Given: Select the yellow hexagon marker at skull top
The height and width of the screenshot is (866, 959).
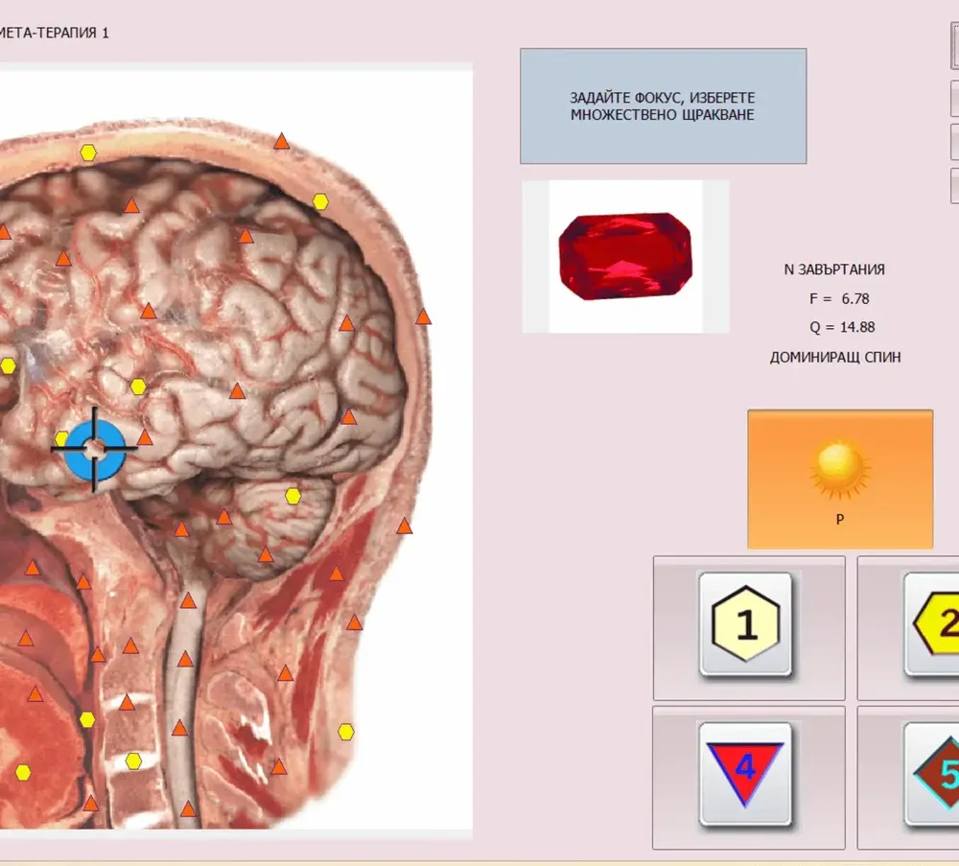Looking at the screenshot, I should [88, 152].
